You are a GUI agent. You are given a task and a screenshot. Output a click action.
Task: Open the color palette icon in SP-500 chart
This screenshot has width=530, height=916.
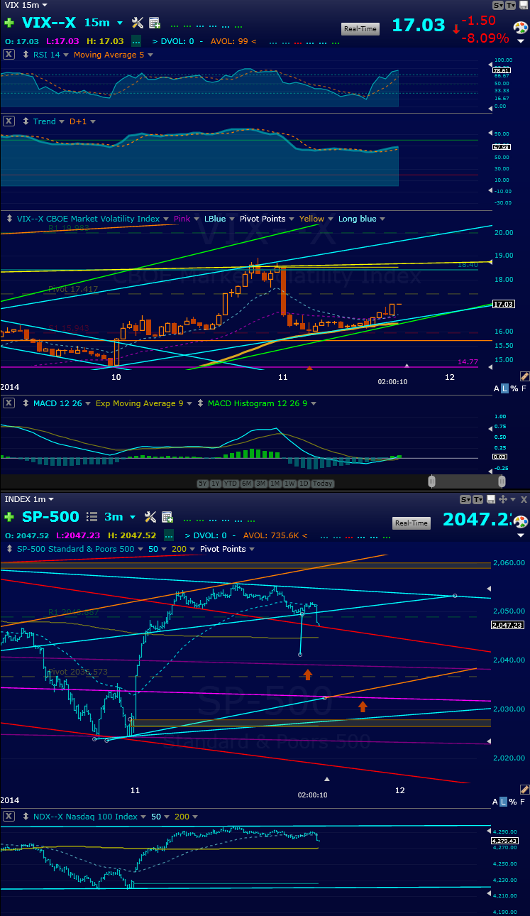coord(521,522)
